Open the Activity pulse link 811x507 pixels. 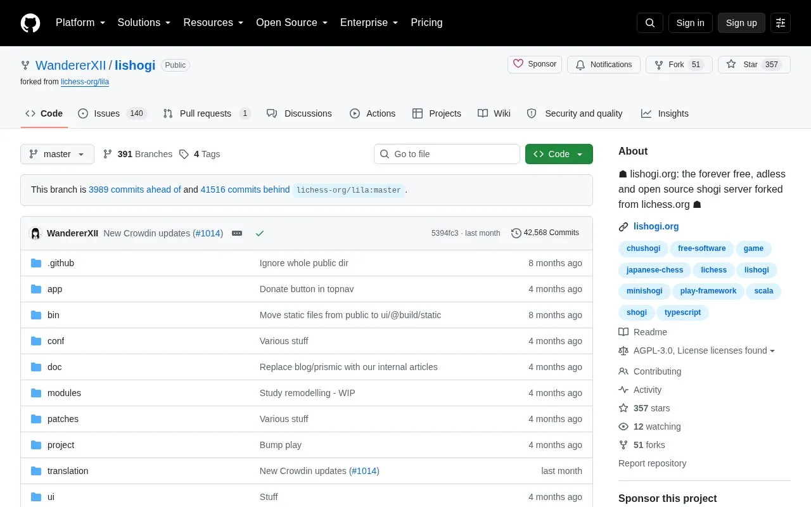pos(640,390)
